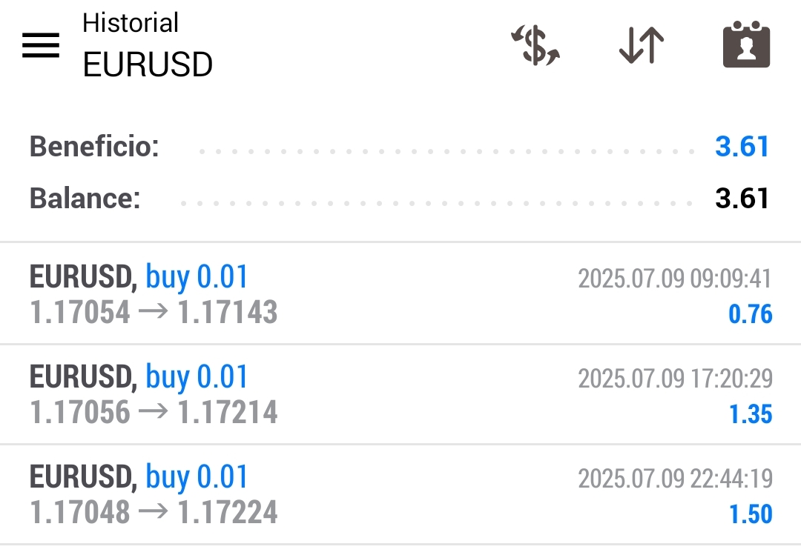The image size is (801, 558).
Task: Select the 1.50 profit value
Action: [x=751, y=514]
